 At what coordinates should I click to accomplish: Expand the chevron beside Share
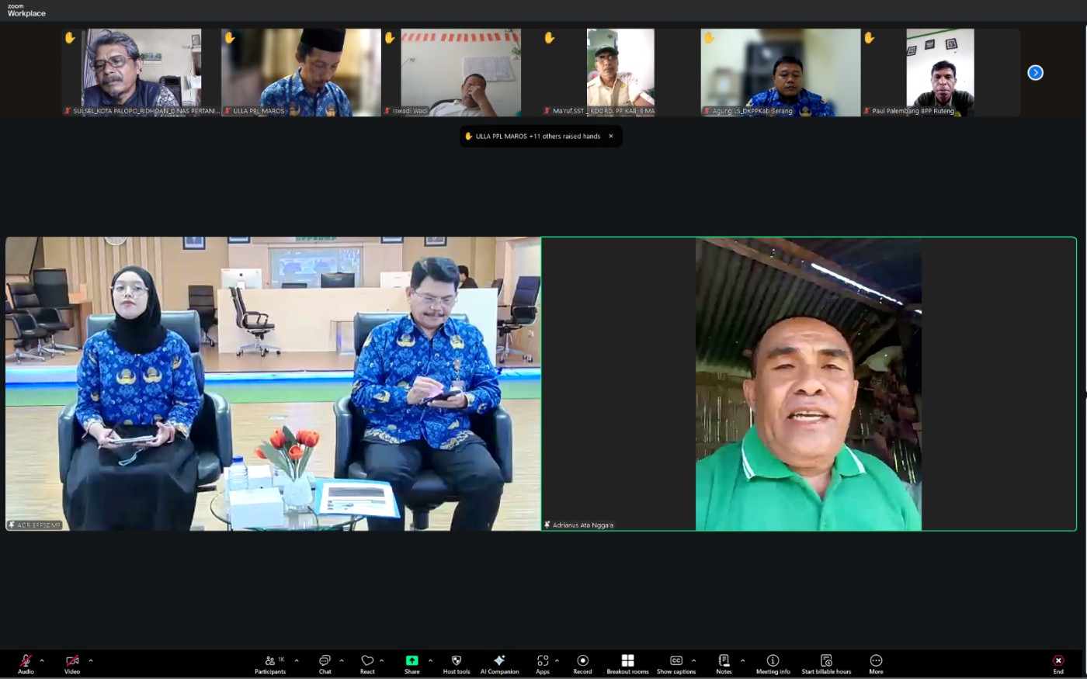430,661
